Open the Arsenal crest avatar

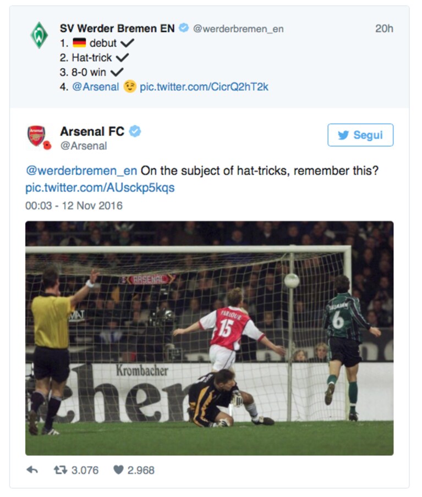pos(36,136)
